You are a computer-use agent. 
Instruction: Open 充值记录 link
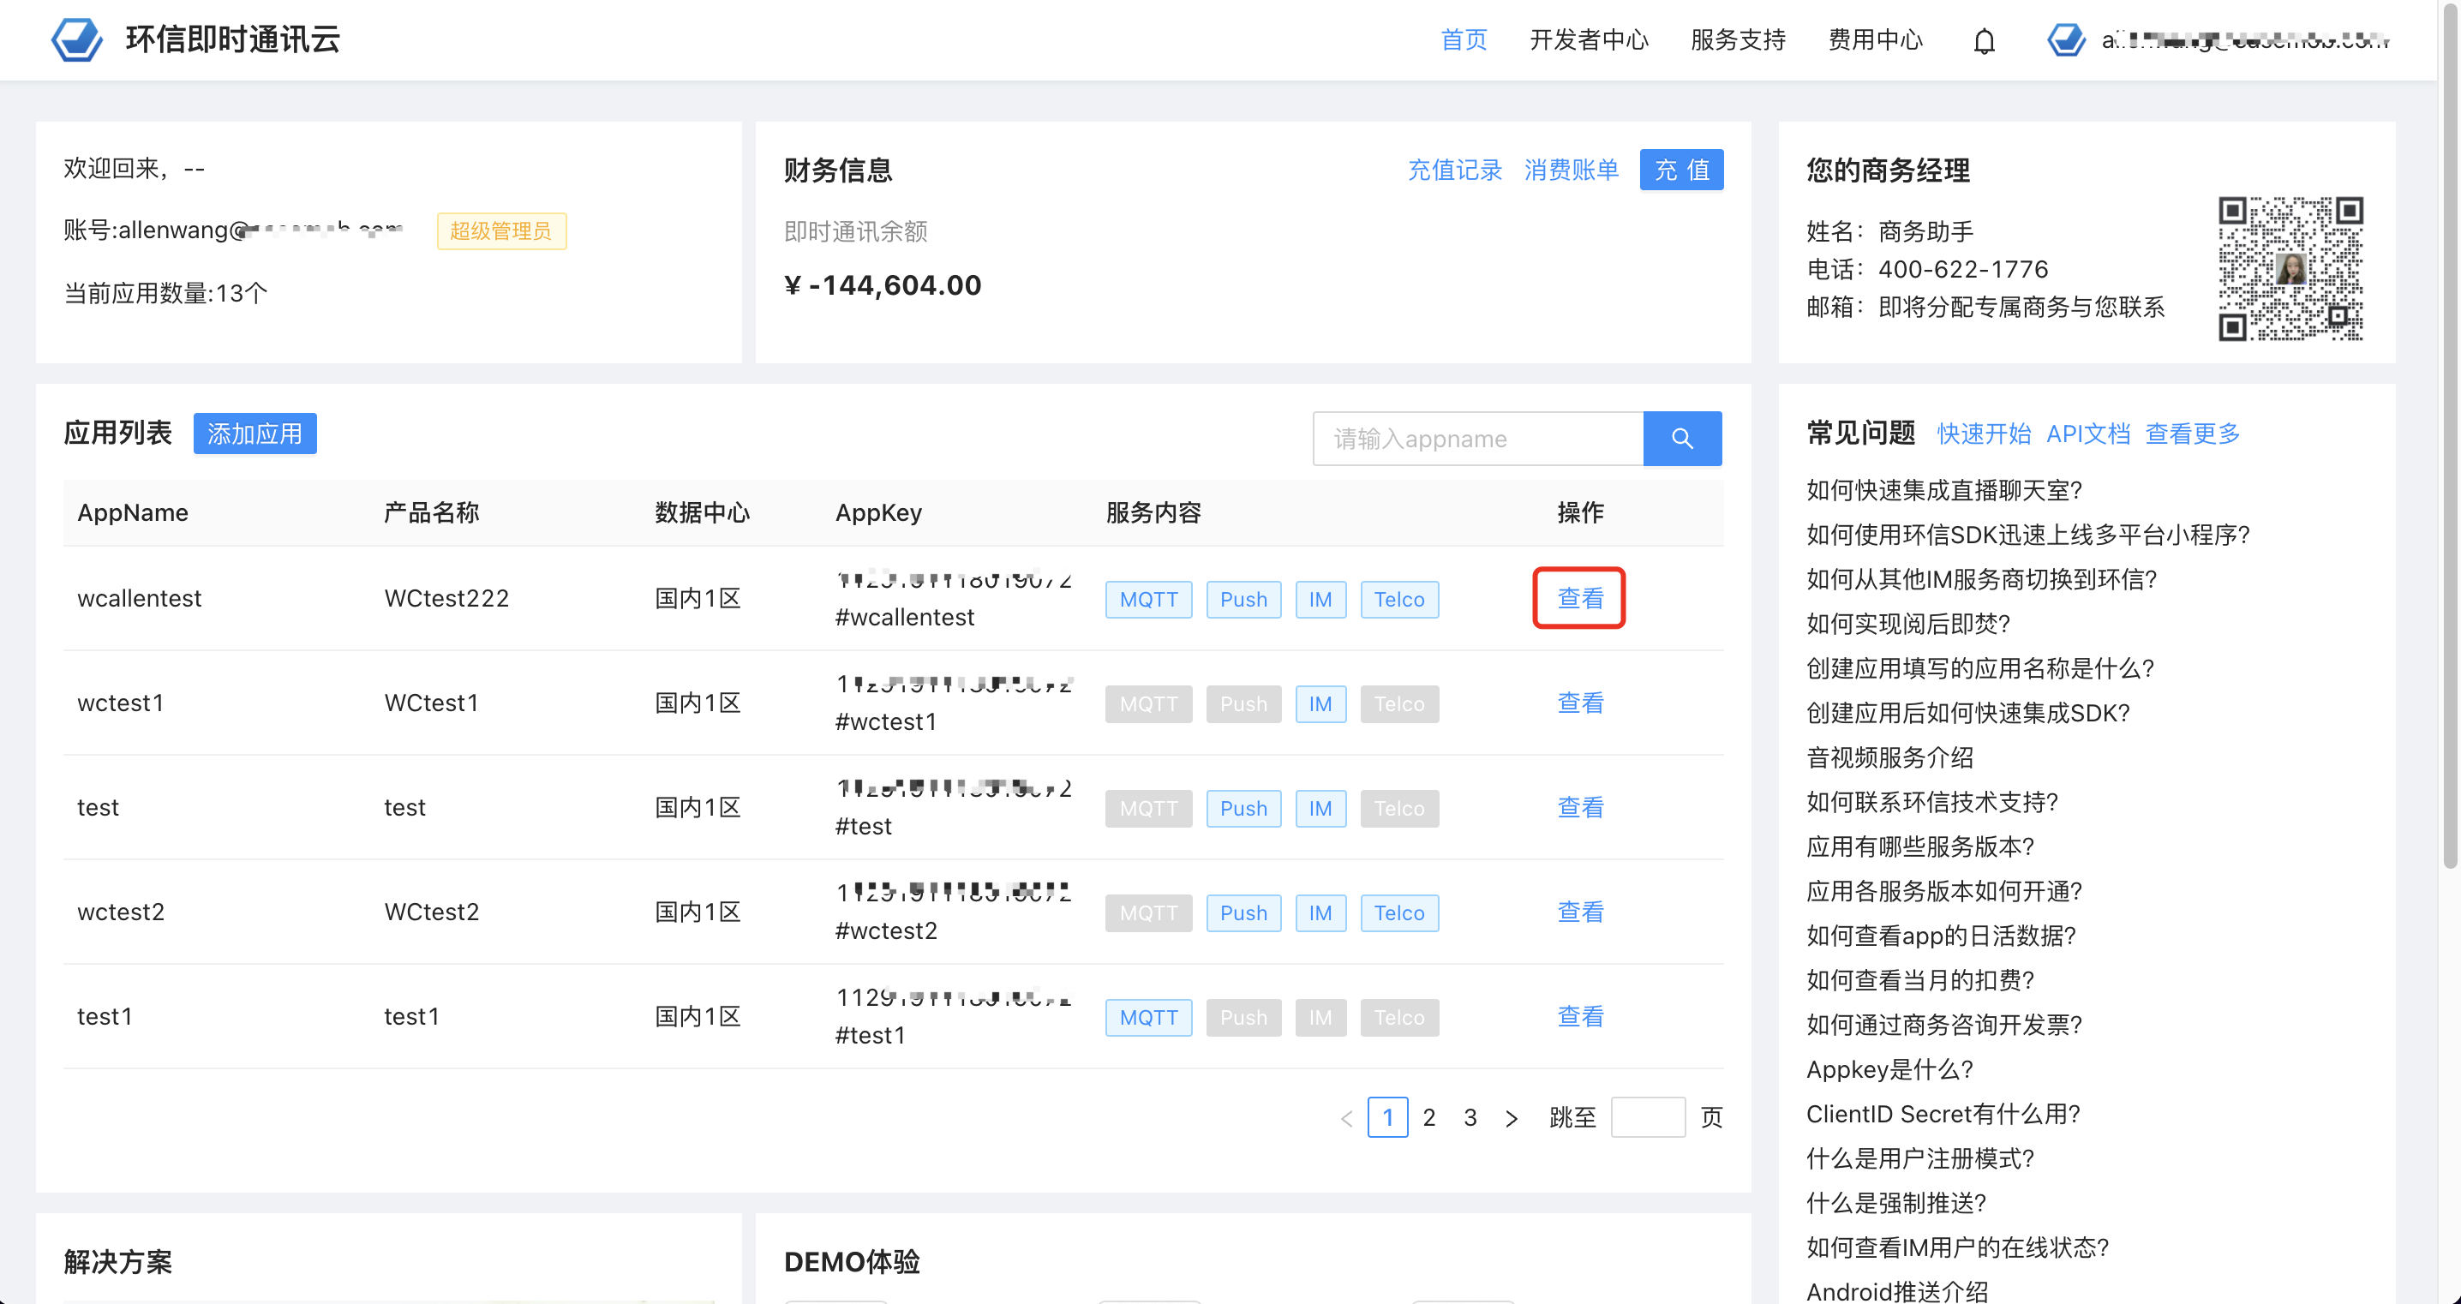point(1455,170)
